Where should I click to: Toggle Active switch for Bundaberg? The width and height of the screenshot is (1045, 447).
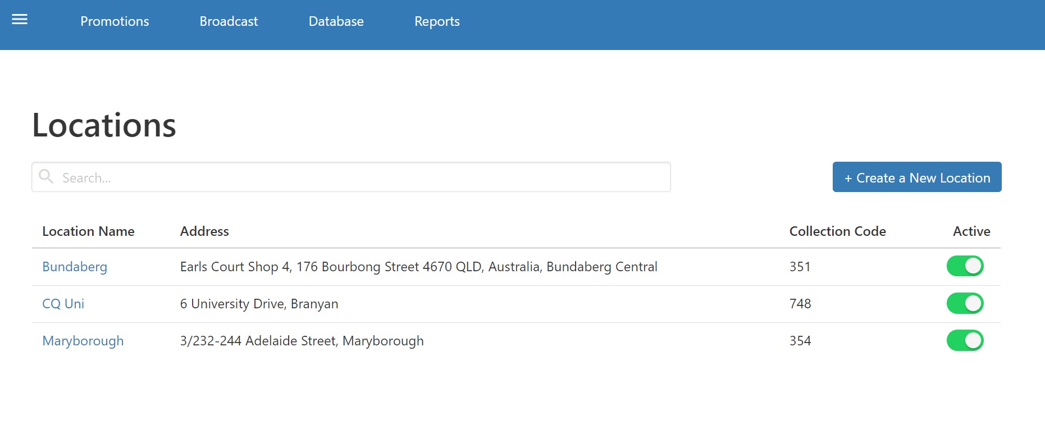click(965, 266)
